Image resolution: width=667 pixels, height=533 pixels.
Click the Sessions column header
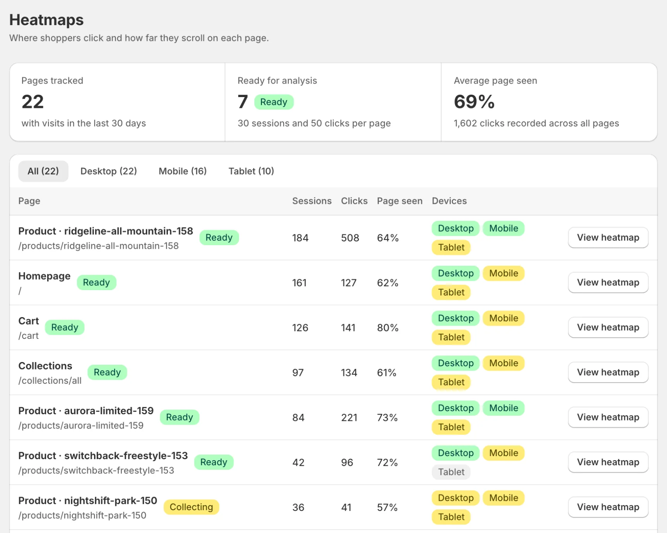pos(312,201)
